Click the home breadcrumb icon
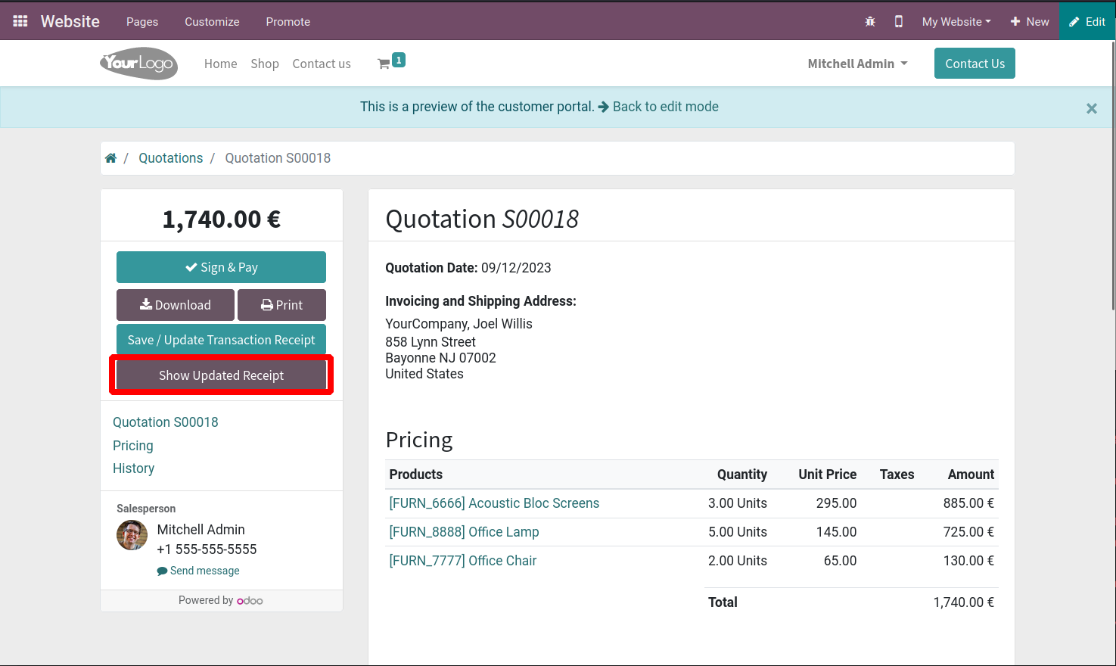 click(x=110, y=158)
